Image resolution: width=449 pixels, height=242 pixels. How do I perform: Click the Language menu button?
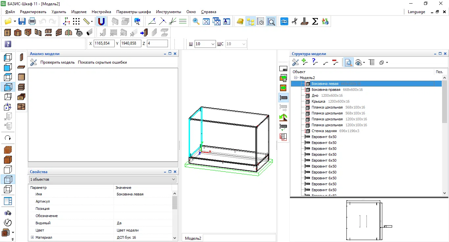click(x=416, y=12)
